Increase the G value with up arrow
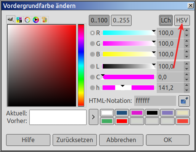This screenshot has width=196, height=152. (x=186, y=41)
